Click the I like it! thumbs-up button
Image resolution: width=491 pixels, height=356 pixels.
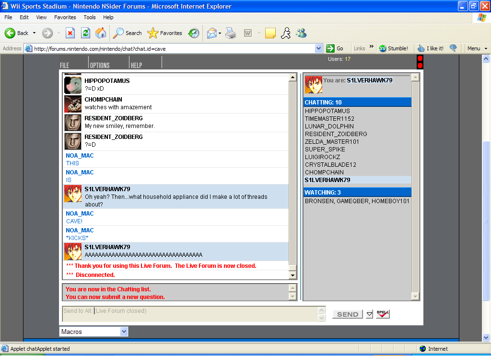pyautogui.click(x=431, y=48)
